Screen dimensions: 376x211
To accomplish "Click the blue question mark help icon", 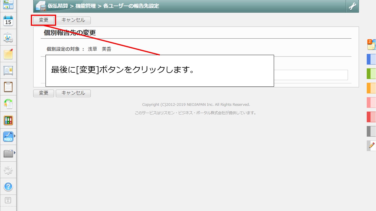I will (x=8, y=186).
